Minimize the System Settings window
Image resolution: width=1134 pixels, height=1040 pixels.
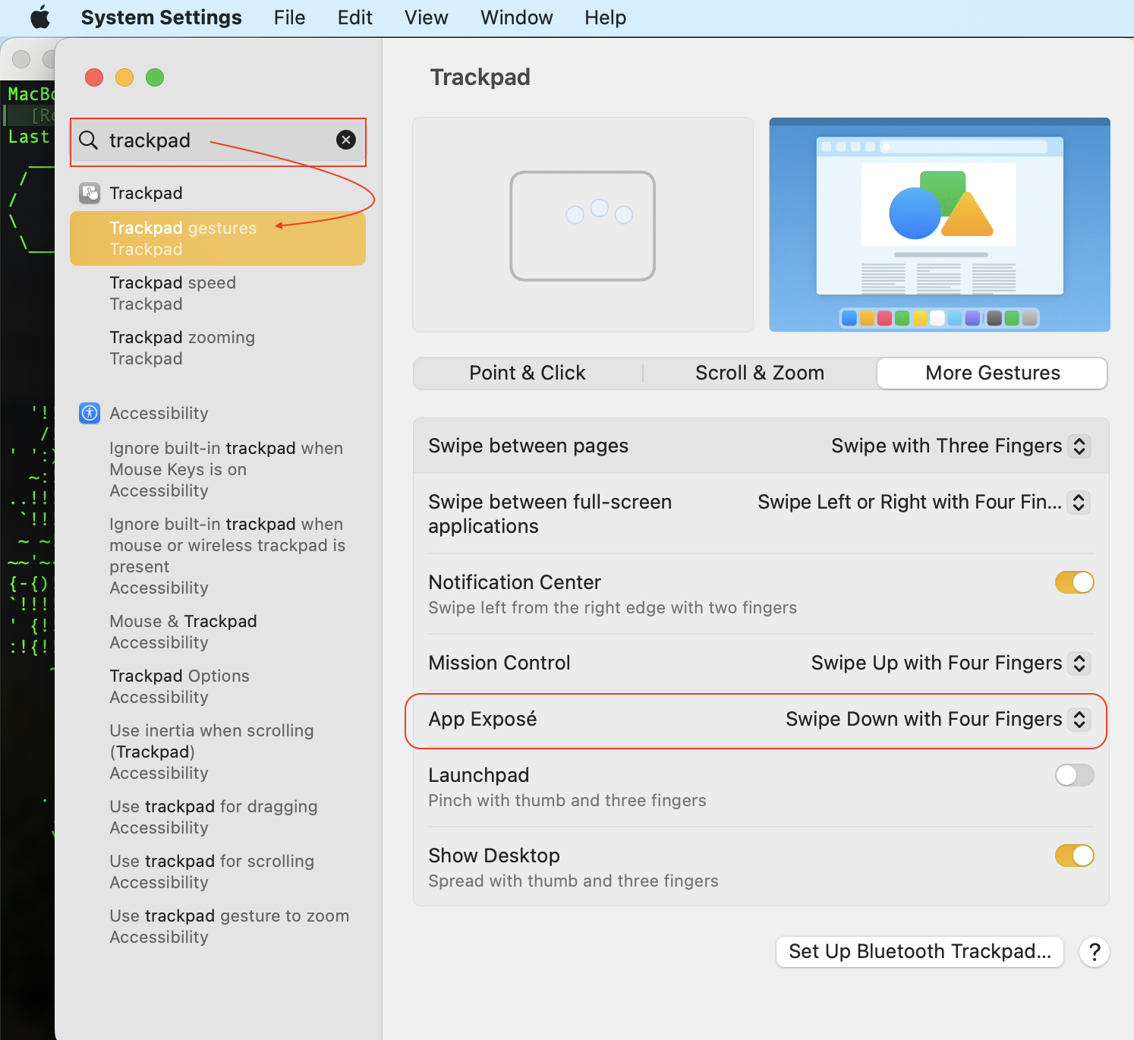124,77
